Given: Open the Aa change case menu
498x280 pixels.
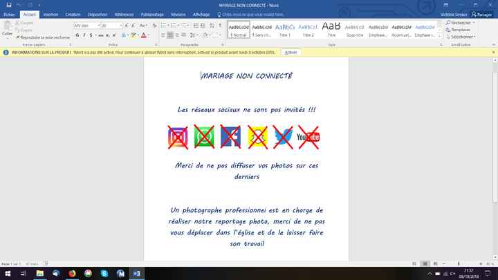Looking at the screenshot, I should pos(143,26).
